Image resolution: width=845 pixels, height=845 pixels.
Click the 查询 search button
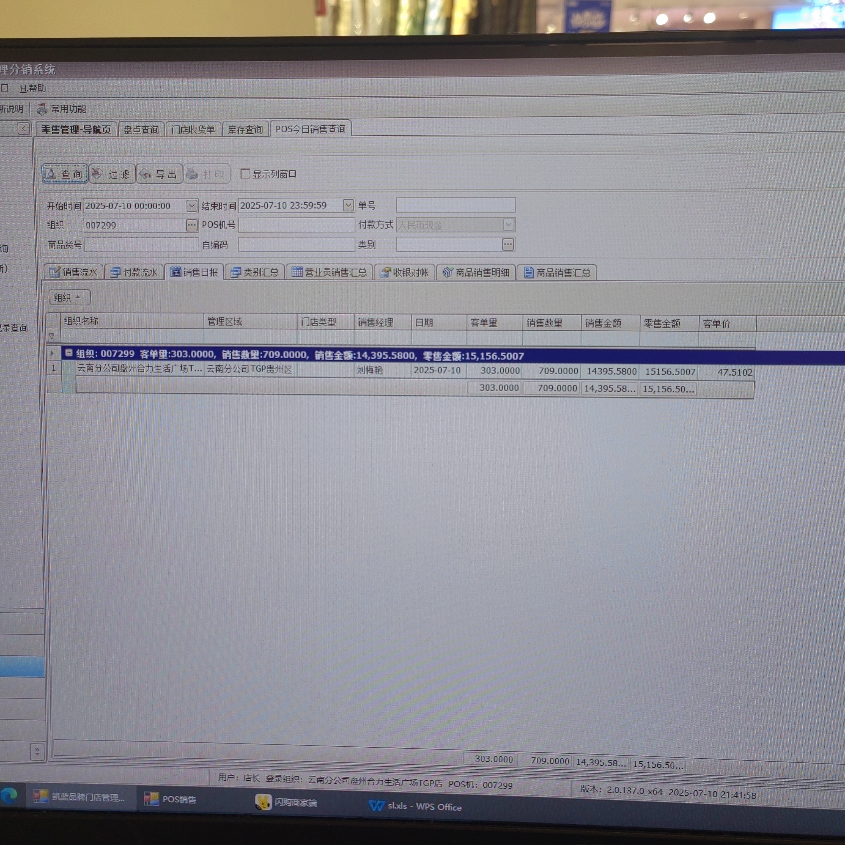coord(65,174)
